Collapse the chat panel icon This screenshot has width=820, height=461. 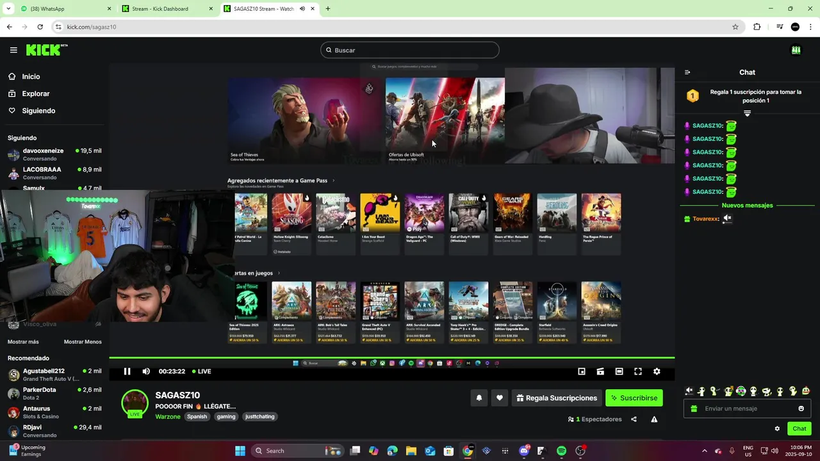(687, 72)
